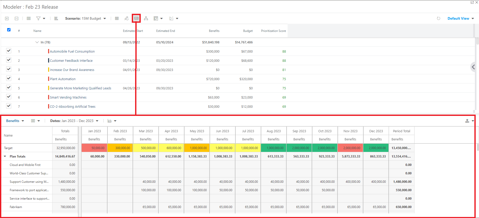Click the pop-out window icon at top right
Image resolution: width=479 pixels, height=218 pixels.
pyautogui.click(x=472, y=2)
